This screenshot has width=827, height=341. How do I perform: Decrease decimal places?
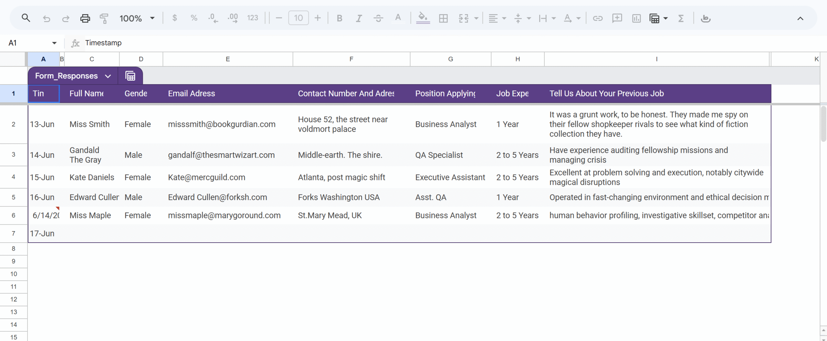tap(213, 18)
